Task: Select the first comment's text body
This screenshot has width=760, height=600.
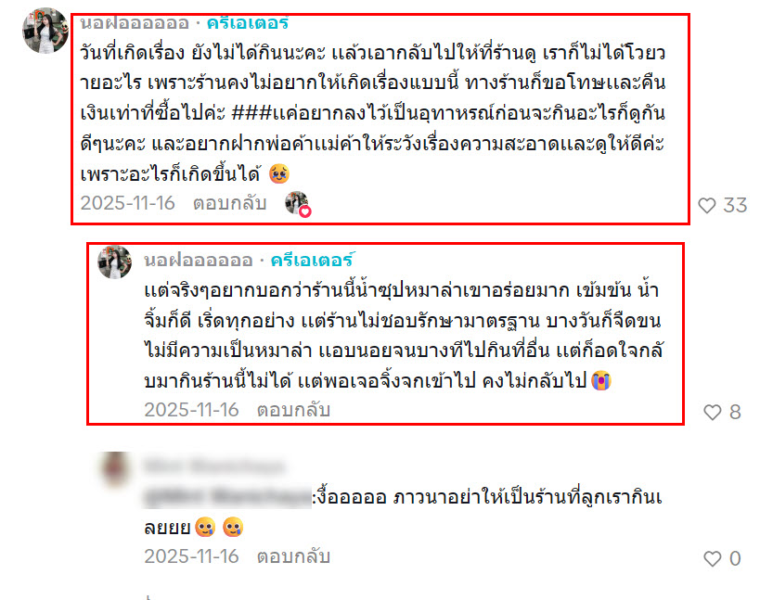Action: pos(372,113)
